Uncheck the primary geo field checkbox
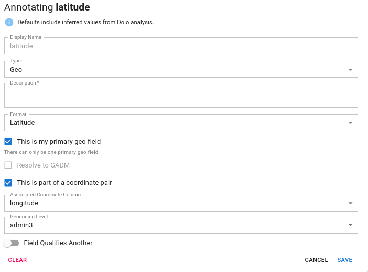 (x=8, y=142)
